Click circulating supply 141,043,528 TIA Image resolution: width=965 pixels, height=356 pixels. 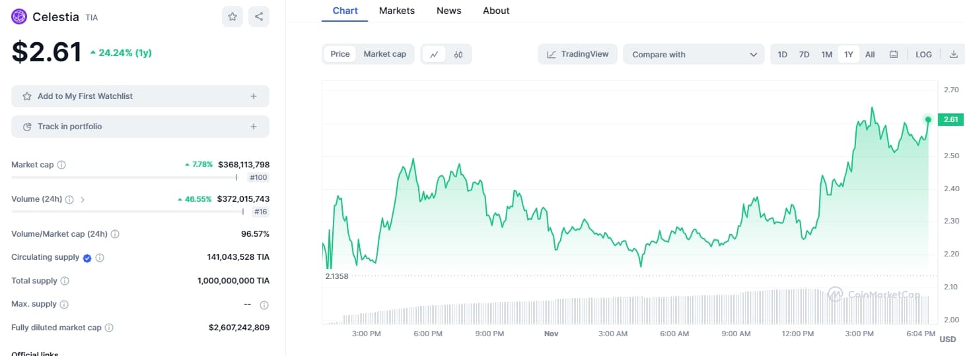click(238, 257)
